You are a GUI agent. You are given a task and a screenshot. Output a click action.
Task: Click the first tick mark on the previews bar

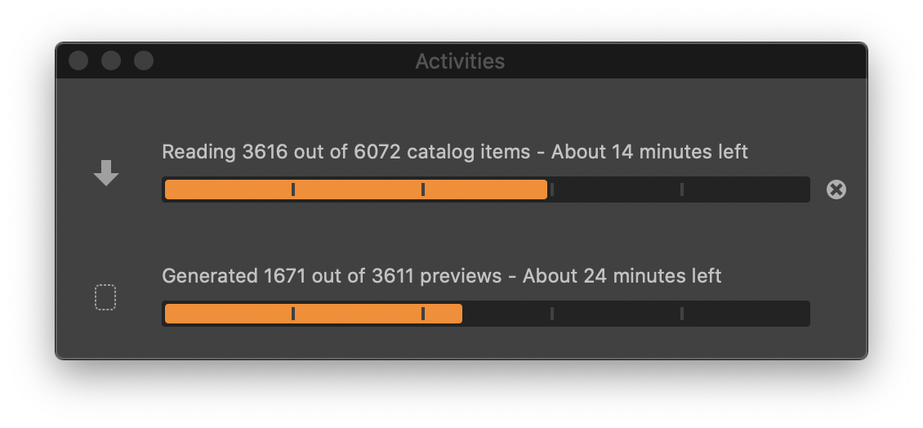[x=293, y=314]
